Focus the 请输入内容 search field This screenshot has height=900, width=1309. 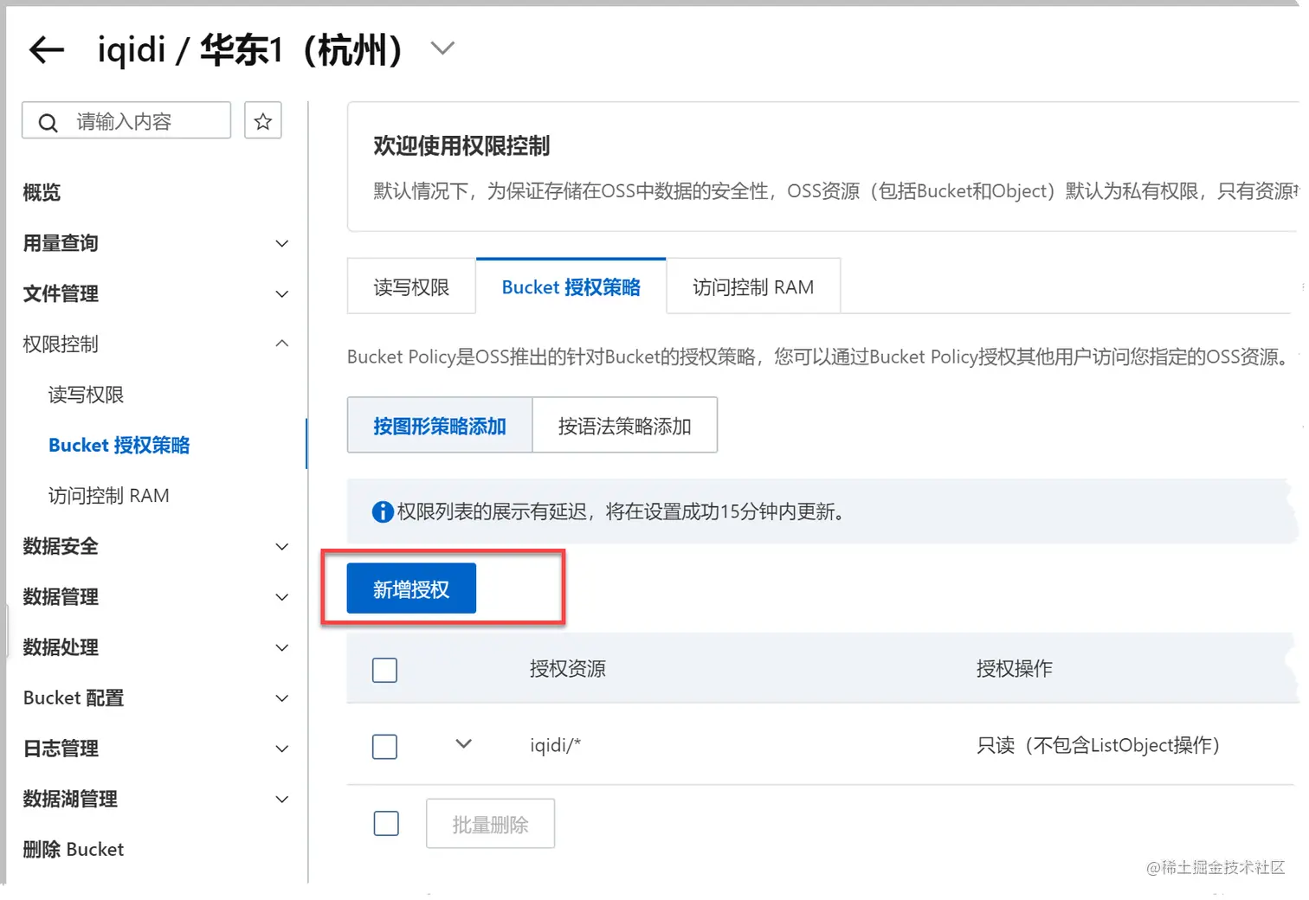pyautogui.click(x=126, y=120)
